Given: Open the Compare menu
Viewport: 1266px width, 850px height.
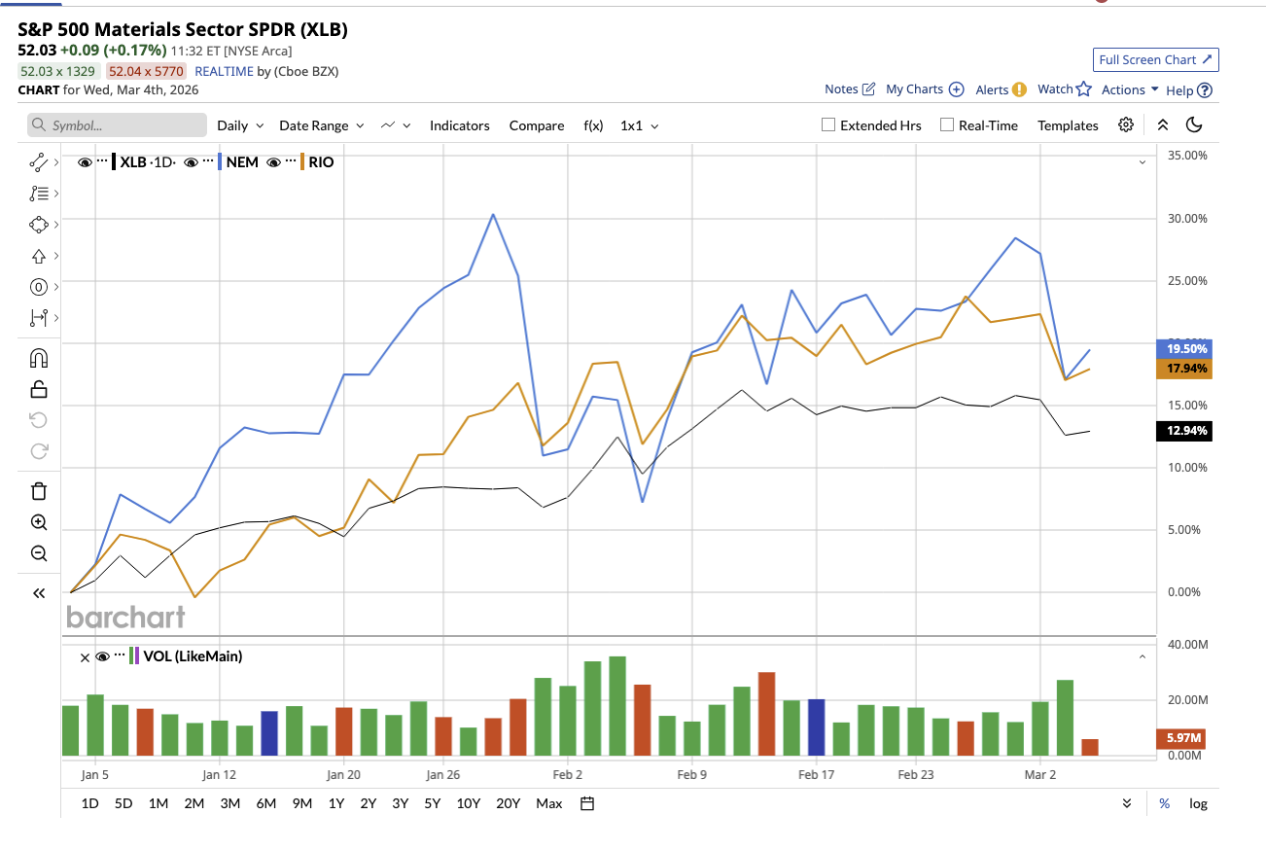Looking at the screenshot, I should [x=536, y=125].
